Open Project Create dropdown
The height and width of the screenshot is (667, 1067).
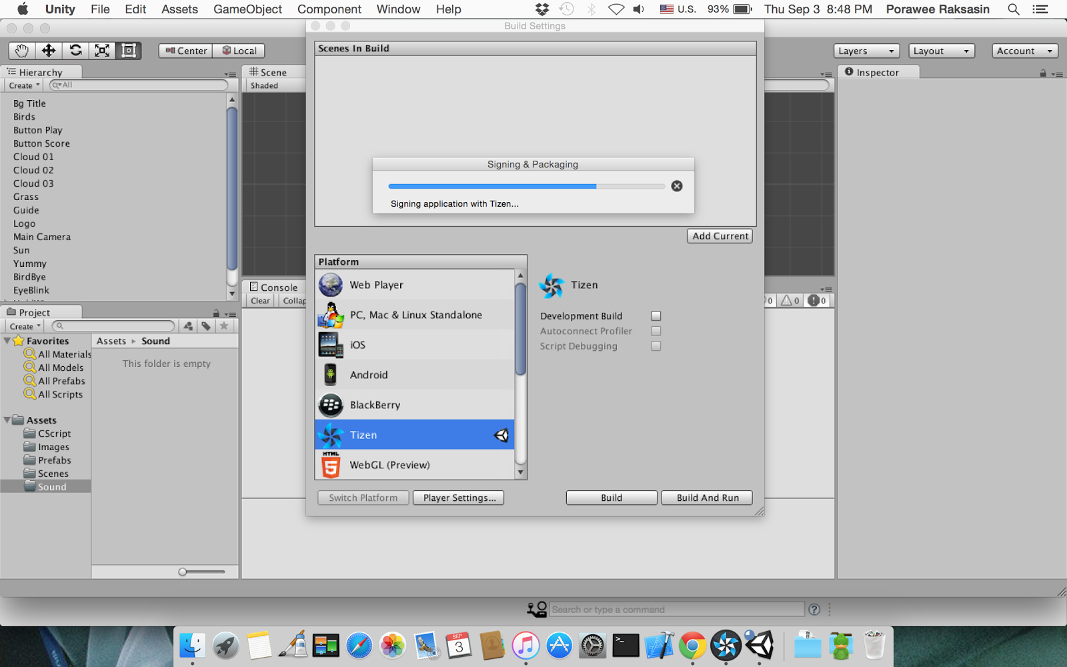pos(25,326)
